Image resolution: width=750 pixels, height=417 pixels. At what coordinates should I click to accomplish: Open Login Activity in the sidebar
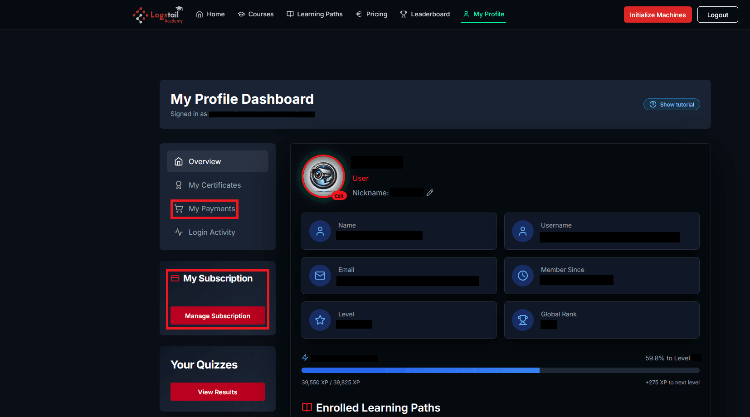pos(218,232)
